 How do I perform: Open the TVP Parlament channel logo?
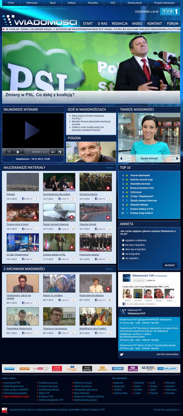tap(167, 369)
